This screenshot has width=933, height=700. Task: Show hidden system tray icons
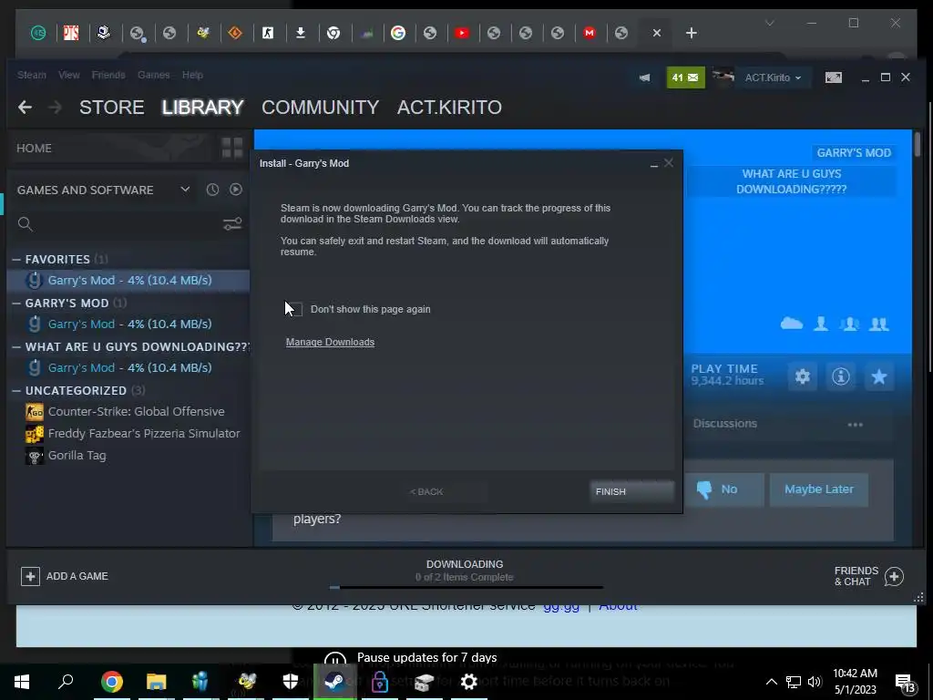771,682
